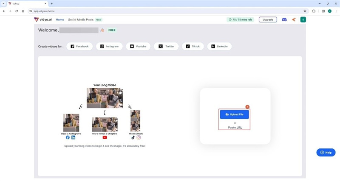Open the Home tab
340x181 pixels.
pos(60,19)
